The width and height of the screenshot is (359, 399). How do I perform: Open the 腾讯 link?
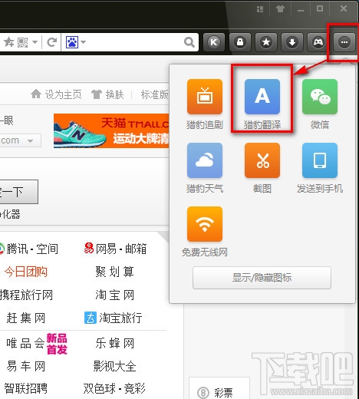18,249
